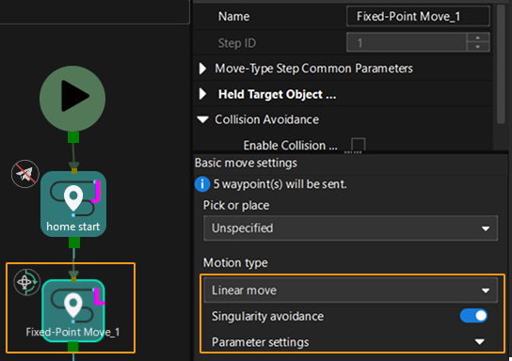
Task: Click the 'Motion type' label
Action: click(235, 263)
